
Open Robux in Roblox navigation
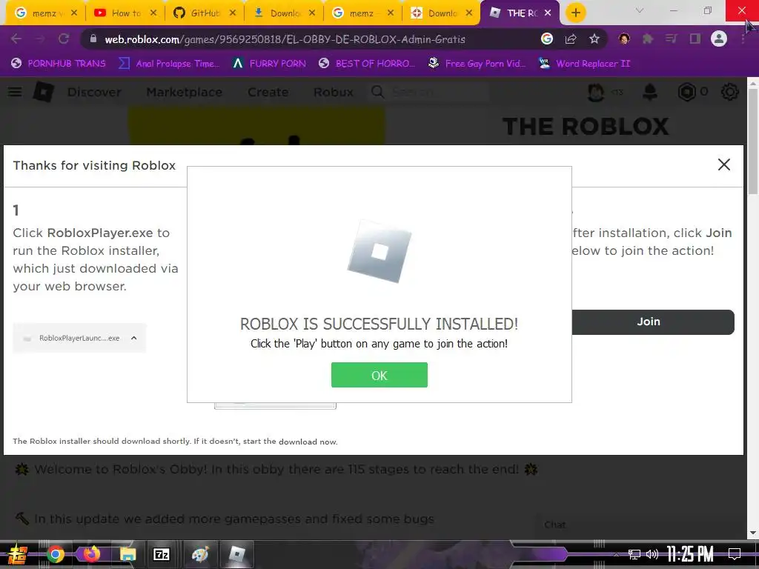[333, 92]
